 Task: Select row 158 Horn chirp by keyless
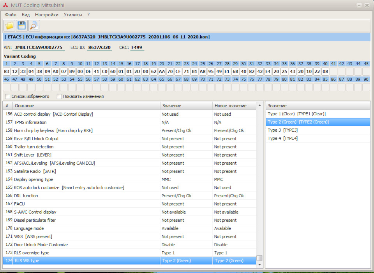coord(129,130)
